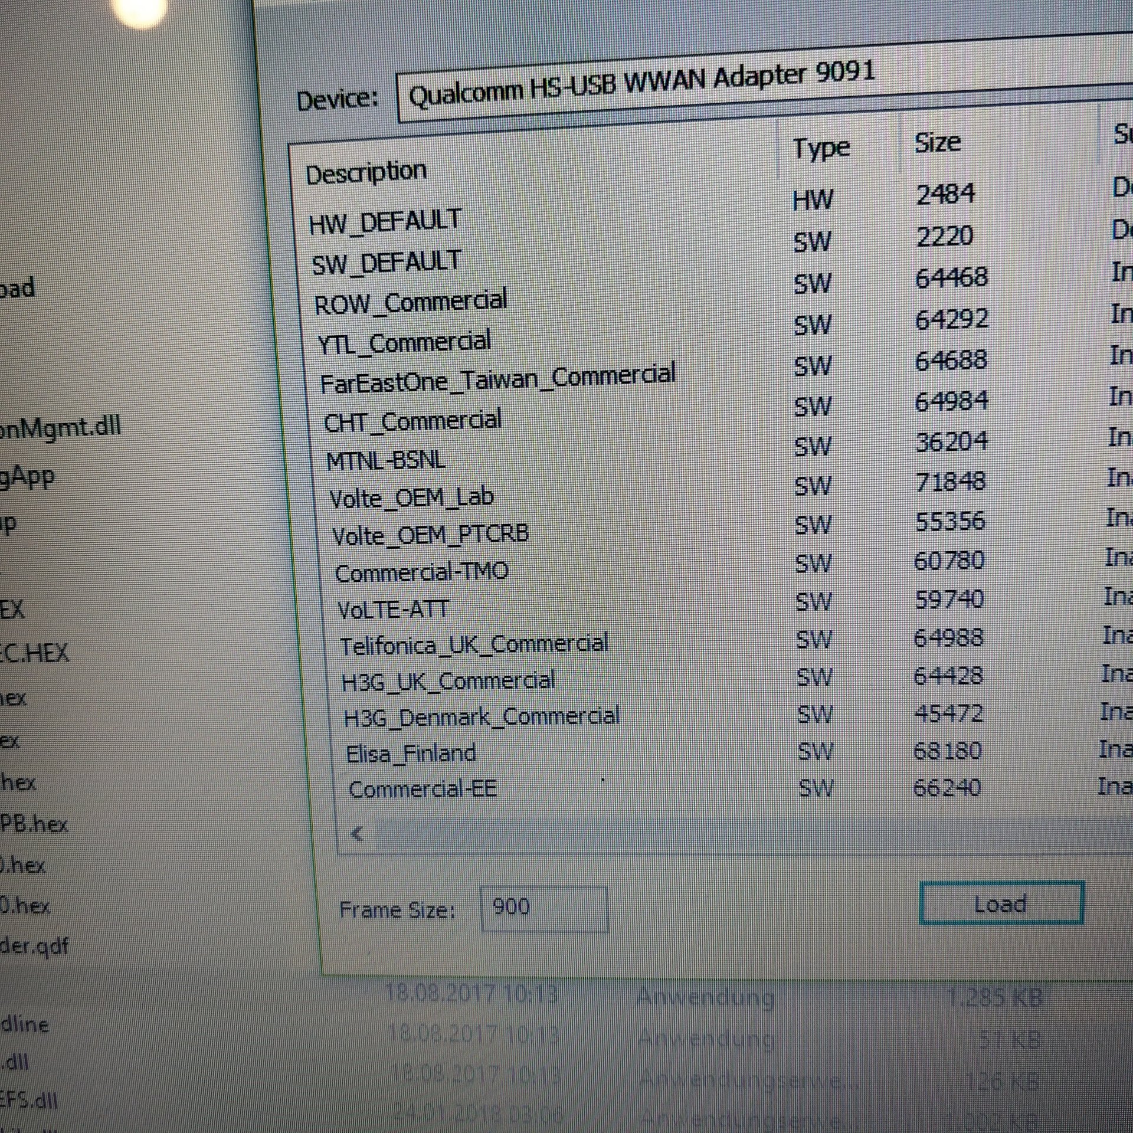This screenshot has height=1133, width=1133.
Task: Click into the Frame Size input field
Action: point(543,908)
